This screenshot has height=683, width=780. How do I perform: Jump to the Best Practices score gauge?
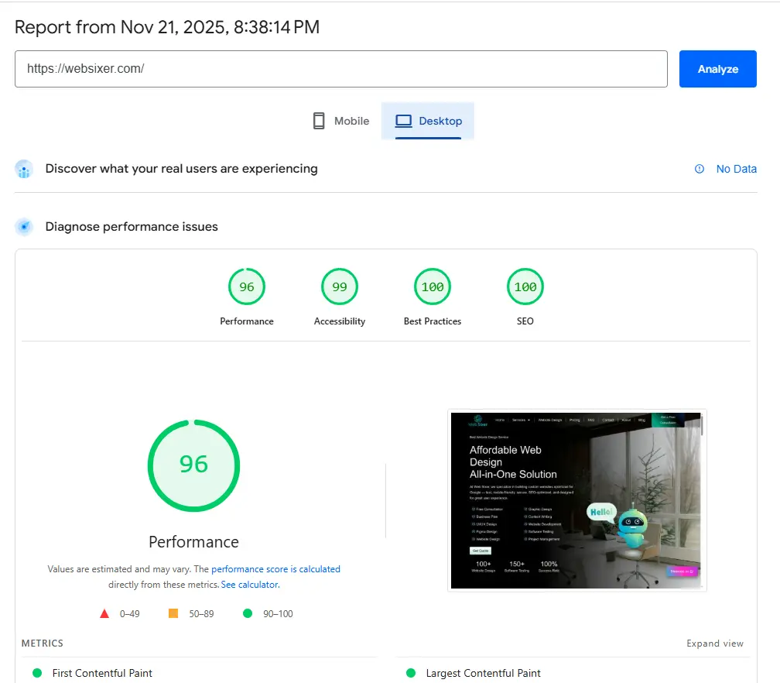click(x=433, y=287)
